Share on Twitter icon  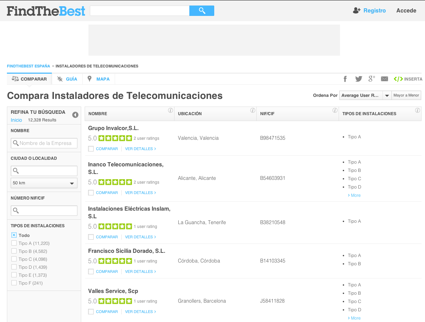[359, 79]
